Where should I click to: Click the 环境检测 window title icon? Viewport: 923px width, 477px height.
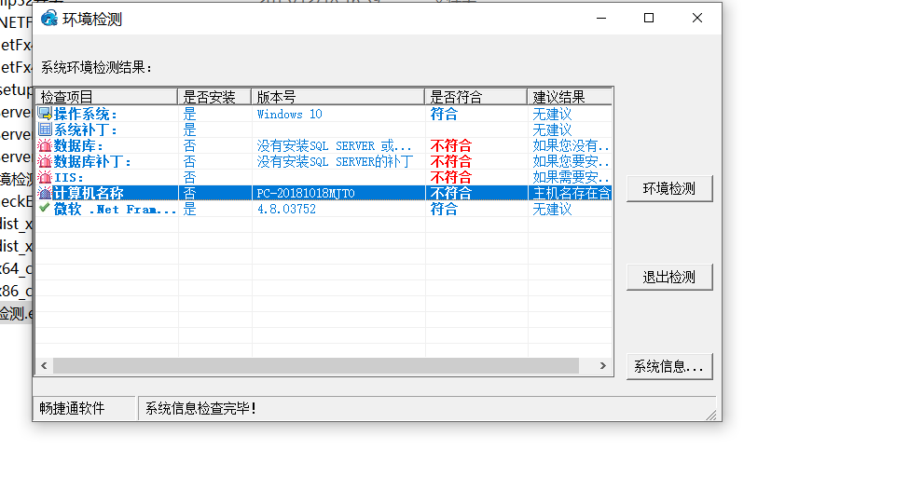tap(48, 19)
